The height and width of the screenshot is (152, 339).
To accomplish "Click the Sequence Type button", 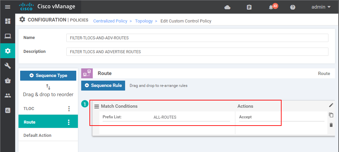I will [48, 76].
